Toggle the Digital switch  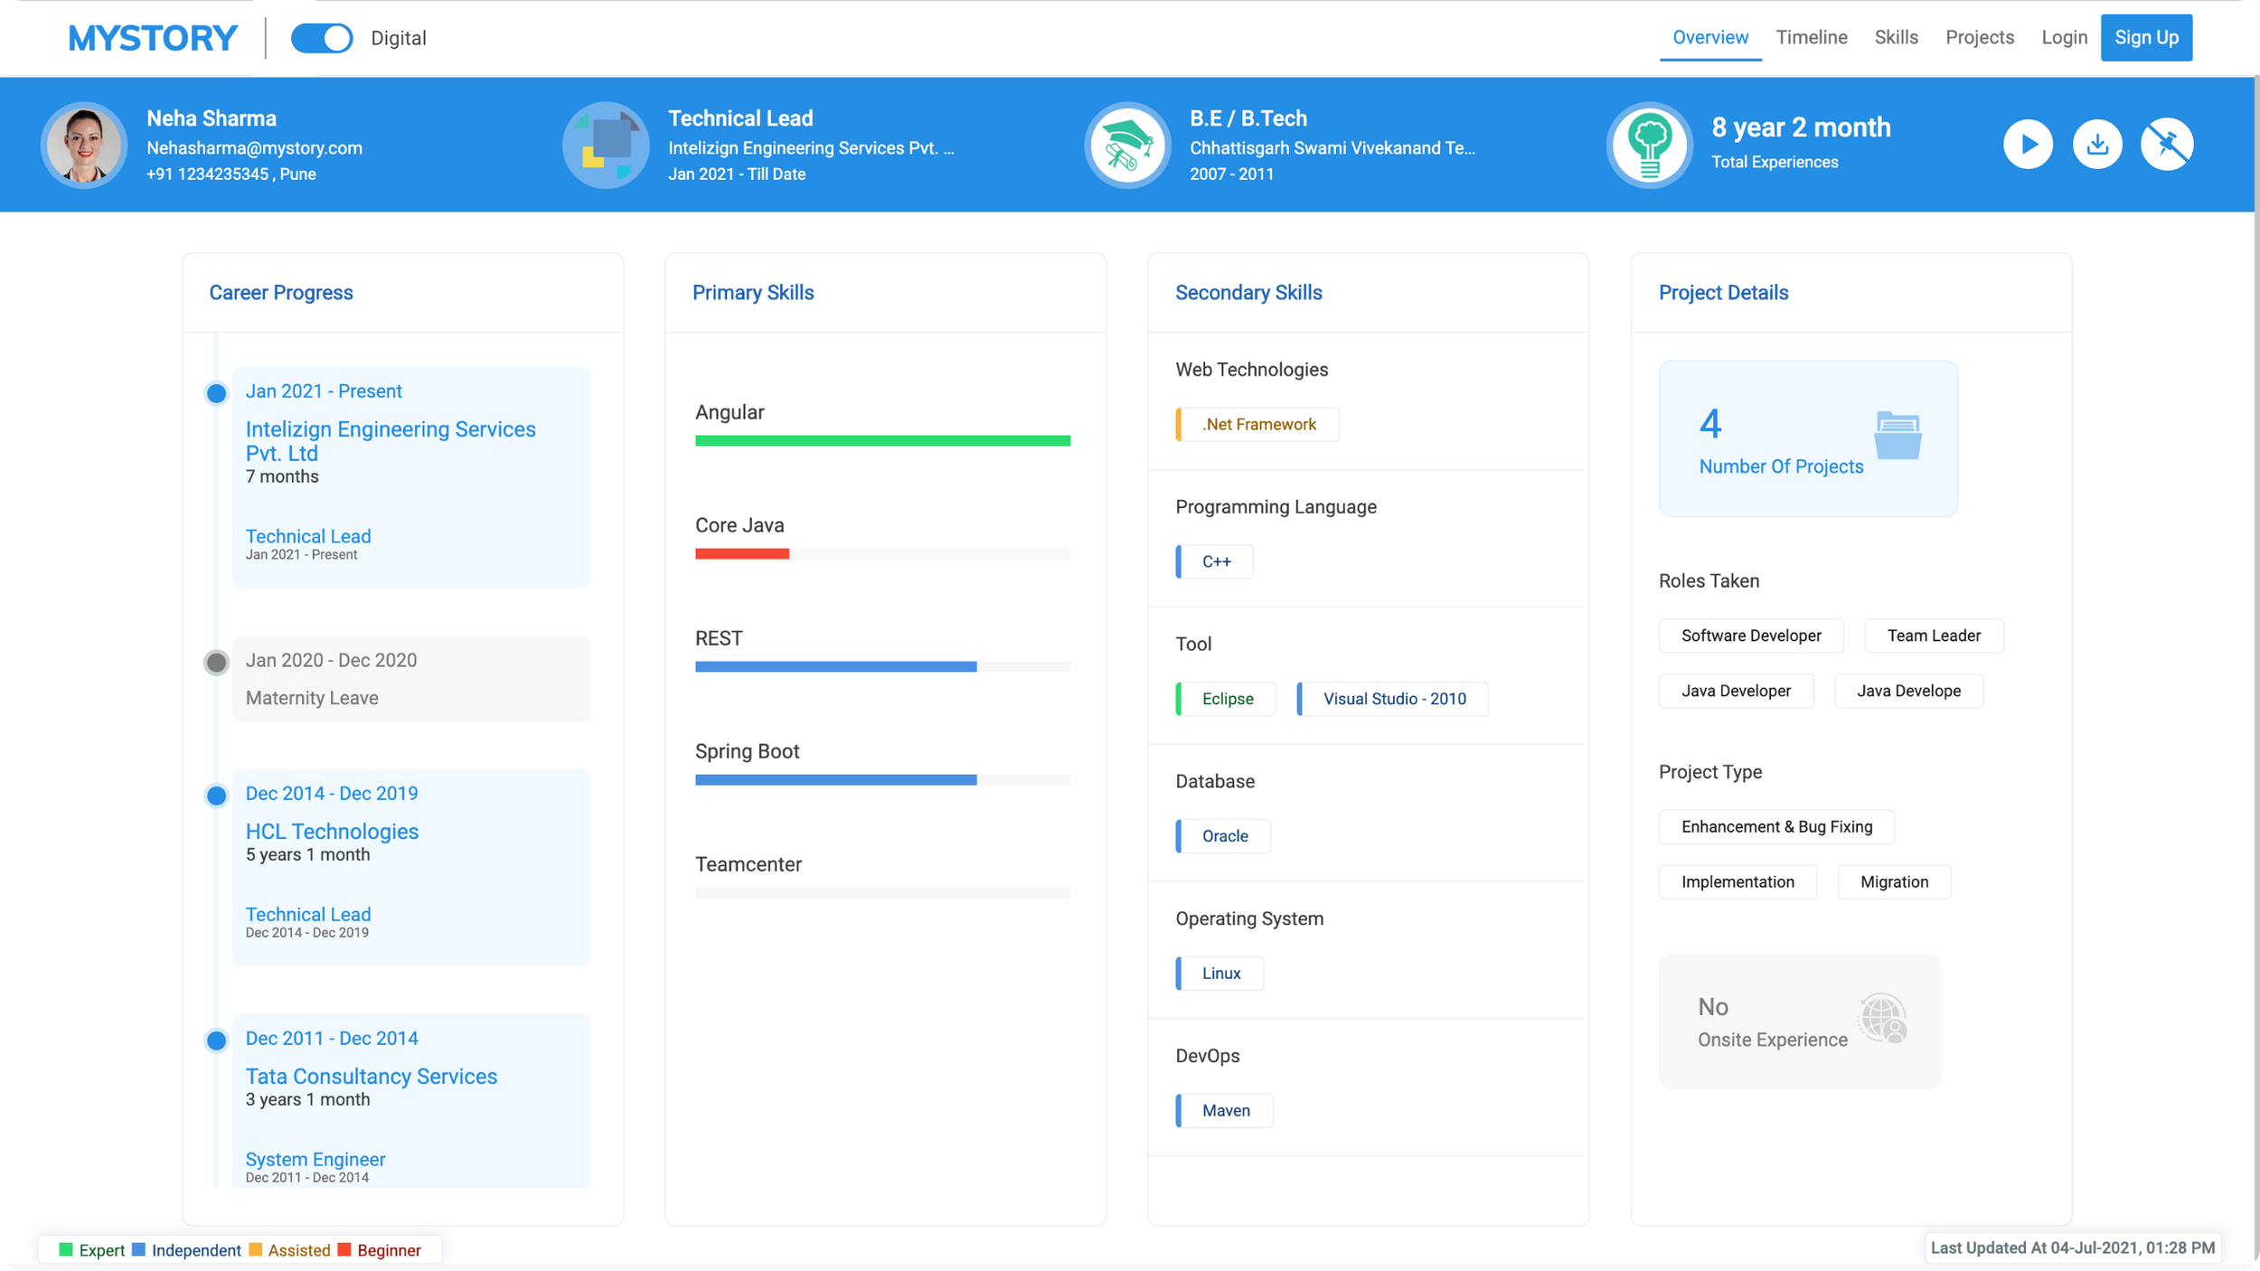coord(322,38)
